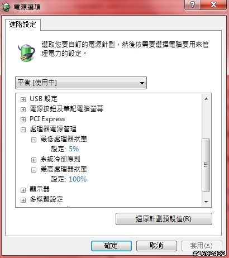Screen dimensions: 229x258
Task: Click the question mark help button
Action: pyautogui.click(x=192, y=4)
